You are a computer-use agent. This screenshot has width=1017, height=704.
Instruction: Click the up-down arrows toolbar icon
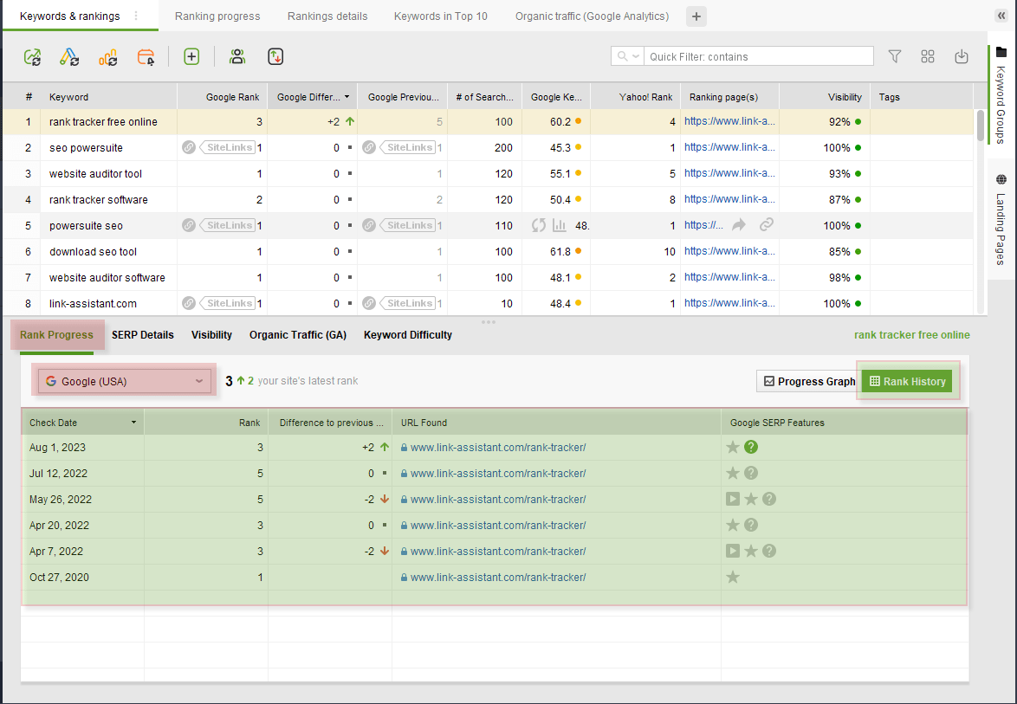point(275,57)
